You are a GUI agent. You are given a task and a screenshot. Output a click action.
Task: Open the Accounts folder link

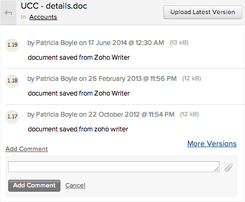(x=43, y=17)
